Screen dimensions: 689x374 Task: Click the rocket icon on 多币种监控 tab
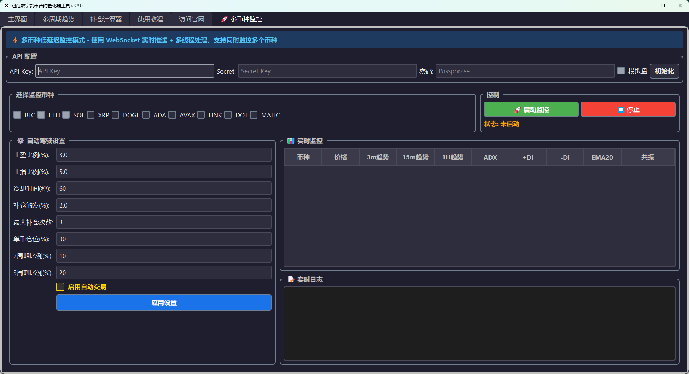(x=224, y=19)
